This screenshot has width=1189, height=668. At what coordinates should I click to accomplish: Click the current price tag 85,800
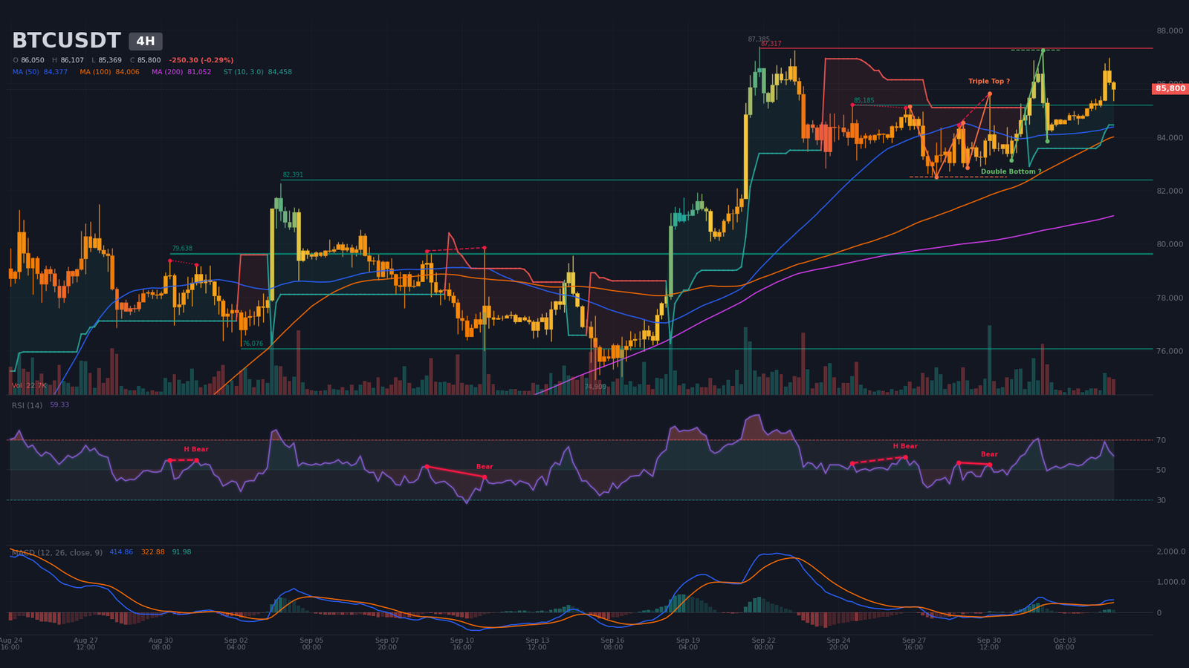click(x=1170, y=88)
